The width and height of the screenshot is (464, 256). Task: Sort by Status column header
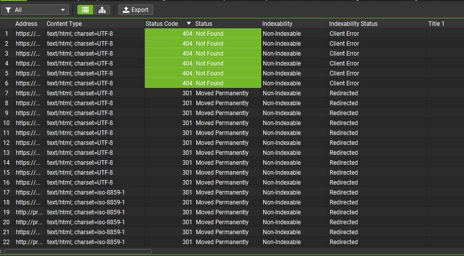click(204, 24)
